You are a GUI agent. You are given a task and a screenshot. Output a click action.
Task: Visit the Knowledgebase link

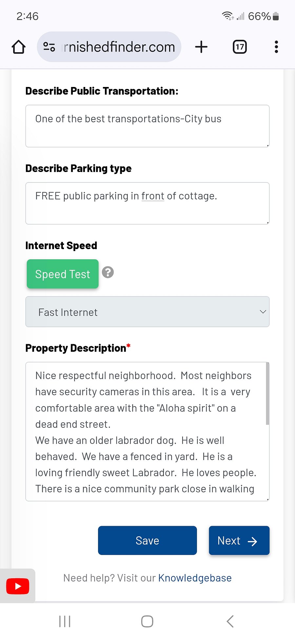coord(195,578)
